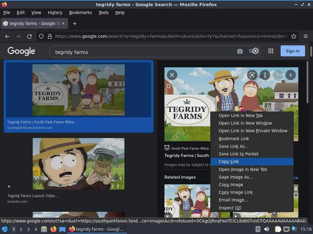This screenshot has width=313, height=234.
Task: Show the previous image in preview
Action: (x=278, y=75)
